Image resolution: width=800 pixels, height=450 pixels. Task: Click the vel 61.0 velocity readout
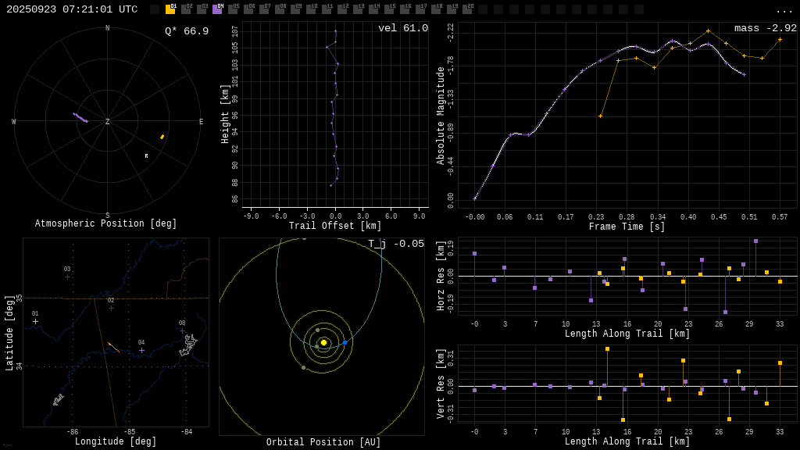coord(402,29)
